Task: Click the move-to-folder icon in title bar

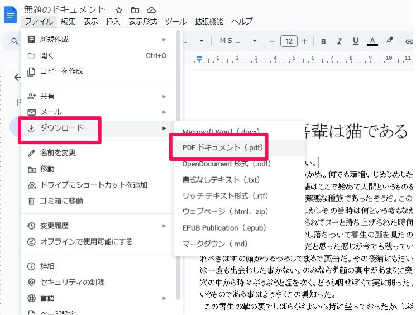Action: (135, 10)
